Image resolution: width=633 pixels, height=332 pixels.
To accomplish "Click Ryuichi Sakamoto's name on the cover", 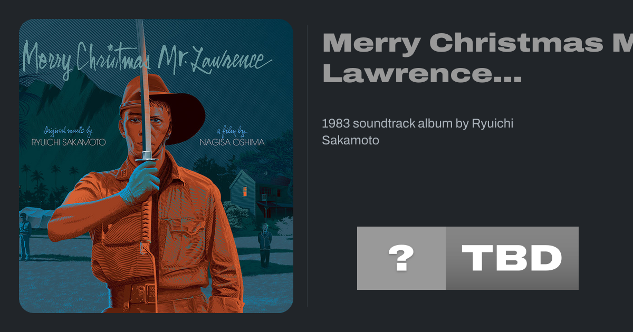I will click(69, 142).
